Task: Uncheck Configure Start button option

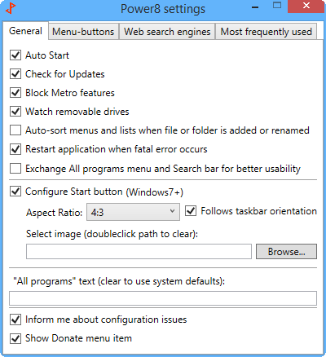Action: pos(15,192)
